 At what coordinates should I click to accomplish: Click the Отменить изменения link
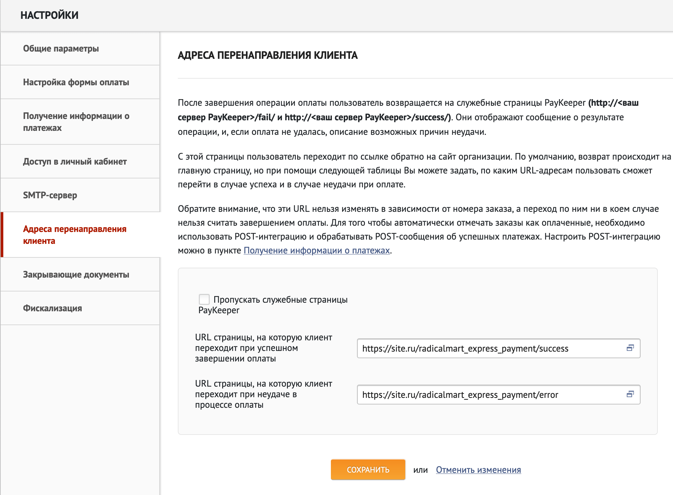click(478, 470)
